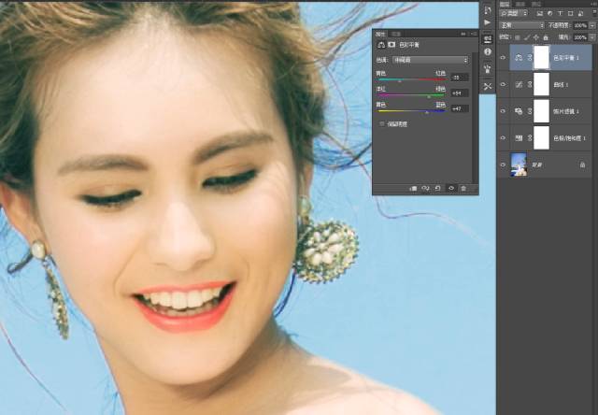Collapse the Properties panel via double arrows
The width and height of the screenshot is (598, 415).
(x=463, y=34)
